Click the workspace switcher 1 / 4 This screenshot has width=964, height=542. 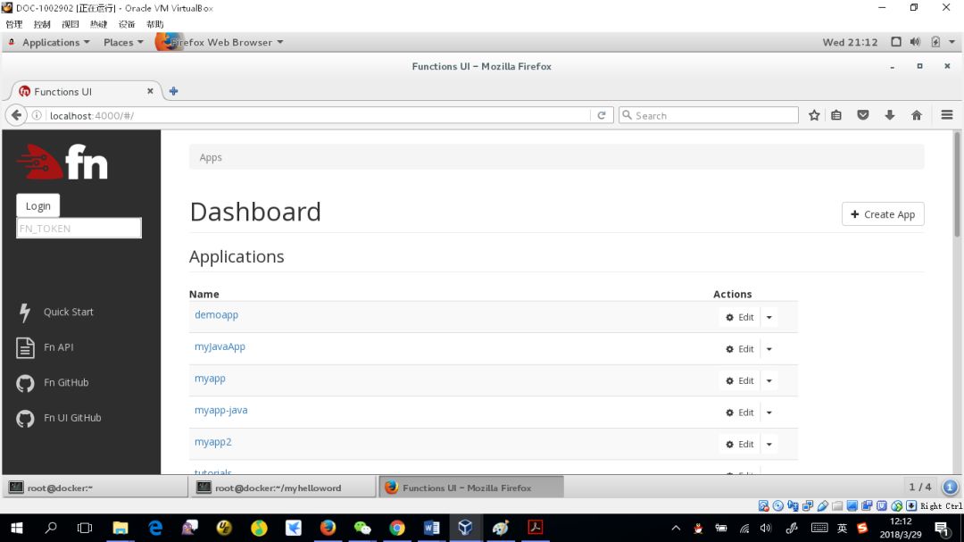click(x=919, y=488)
